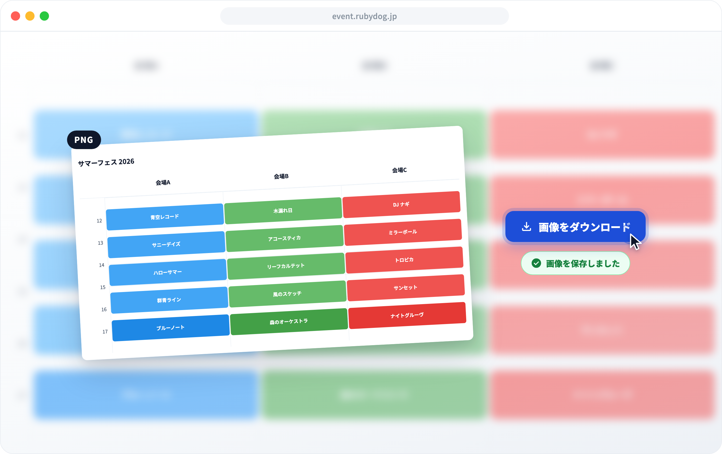722x454 pixels.
Task: Click the 会場B column header
Action: point(281,176)
